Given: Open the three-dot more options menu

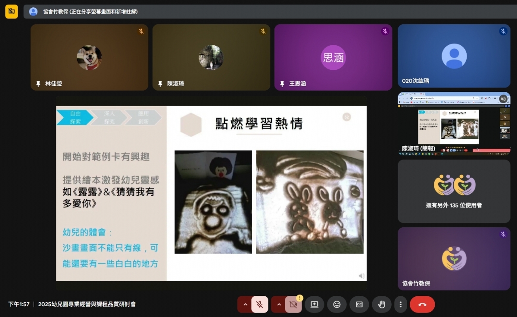Looking at the screenshot, I should (400, 304).
